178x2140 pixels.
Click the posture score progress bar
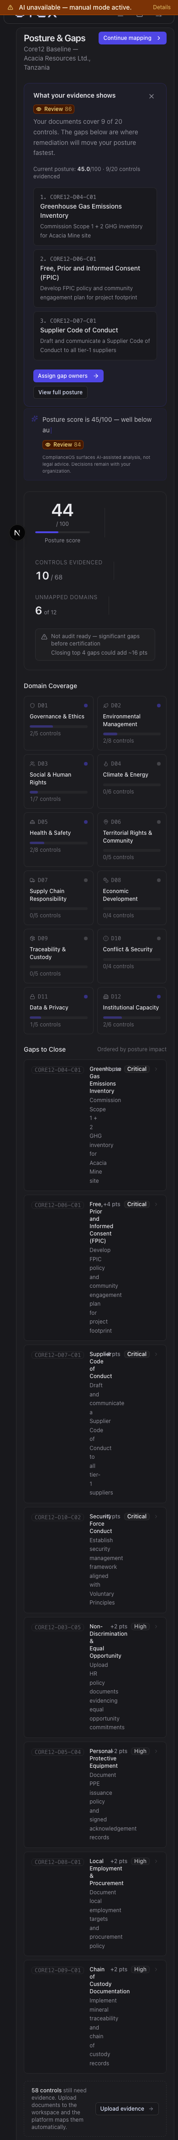[x=62, y=533]
